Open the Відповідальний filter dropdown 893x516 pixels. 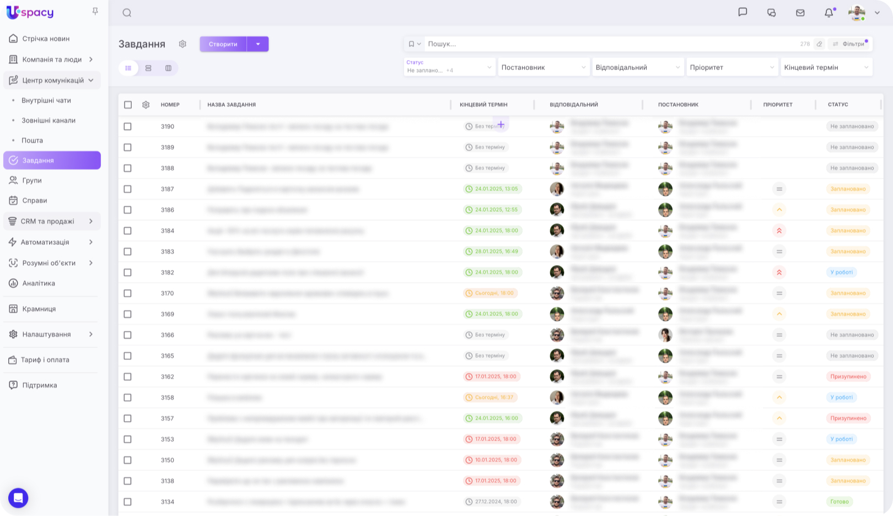point(638,67)
